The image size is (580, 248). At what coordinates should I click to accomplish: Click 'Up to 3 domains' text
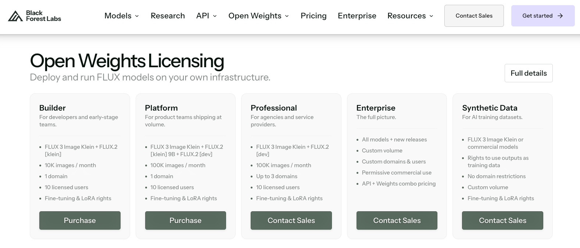[277, 176]
